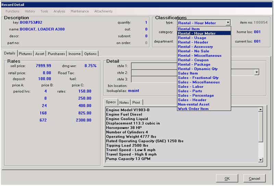This screenshot has height=186, width=274.
Task: Click the retail price value 0.00
Action: click(47, 73)
